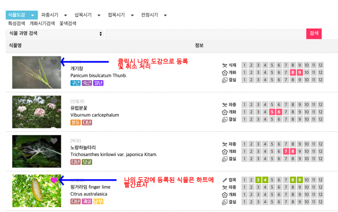Viewport: 338px width, 212px height.
Task: Open the 꽃색검색 link
Action: tap(68, 23)
